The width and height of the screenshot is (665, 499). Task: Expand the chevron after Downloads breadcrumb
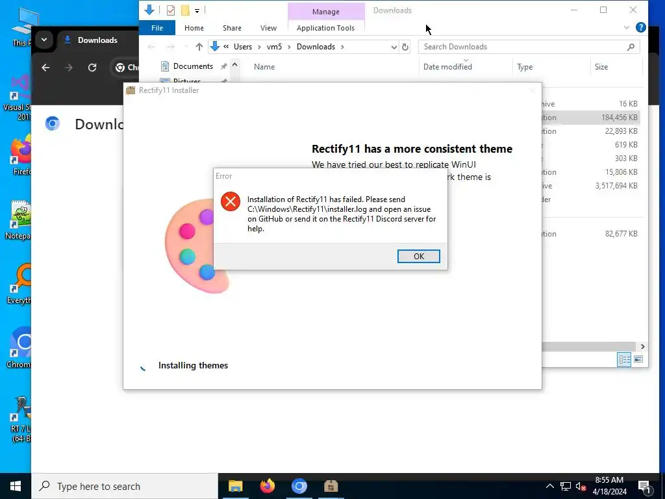click(x=342, y=47)
